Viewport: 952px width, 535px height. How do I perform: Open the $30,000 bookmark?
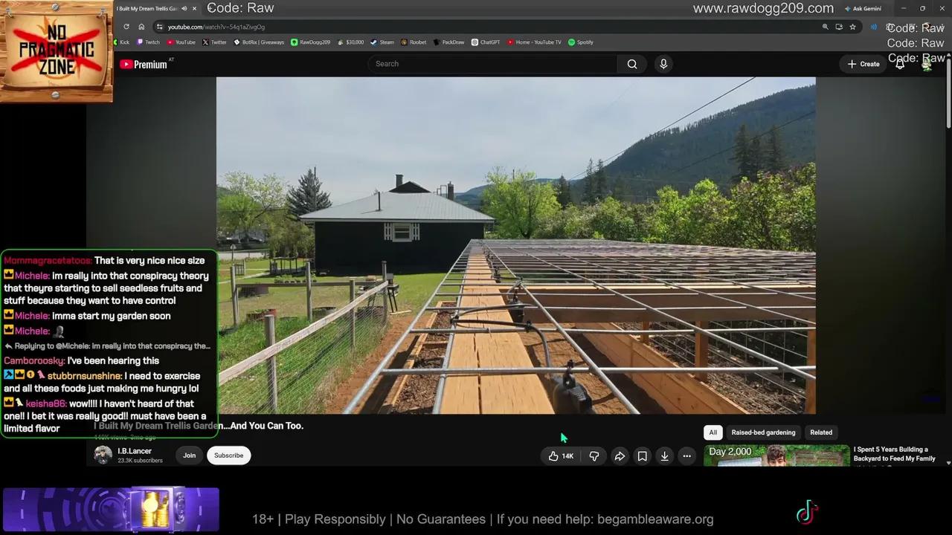point(350,42)
